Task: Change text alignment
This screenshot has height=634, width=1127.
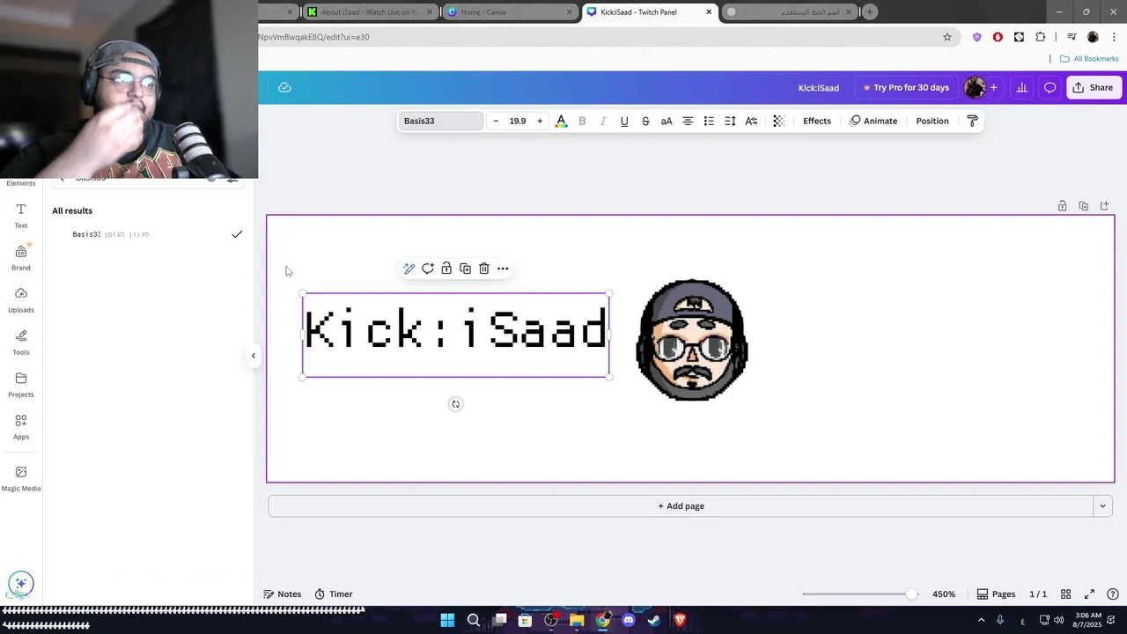Action: [688, 121]
